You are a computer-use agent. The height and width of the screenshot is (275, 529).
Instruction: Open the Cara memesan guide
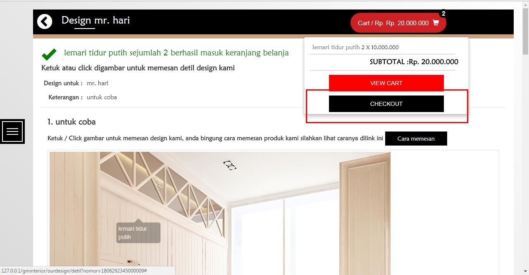416,139
